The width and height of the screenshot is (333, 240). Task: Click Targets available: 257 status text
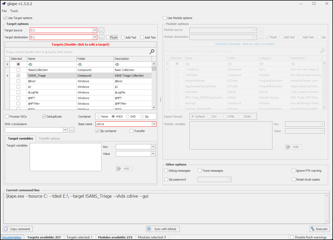pyautogui.click(x=44, y=237)
